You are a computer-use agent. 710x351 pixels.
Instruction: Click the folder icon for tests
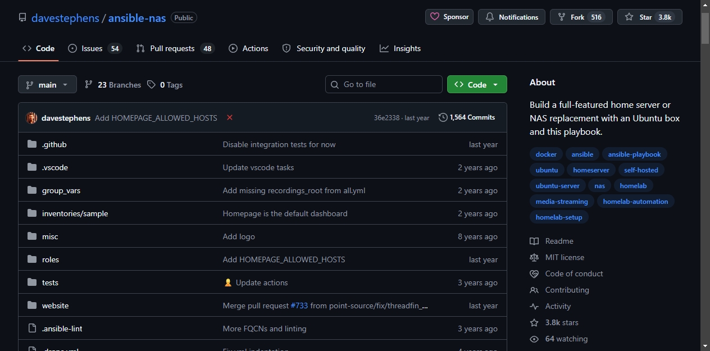[x=32, y=282]
